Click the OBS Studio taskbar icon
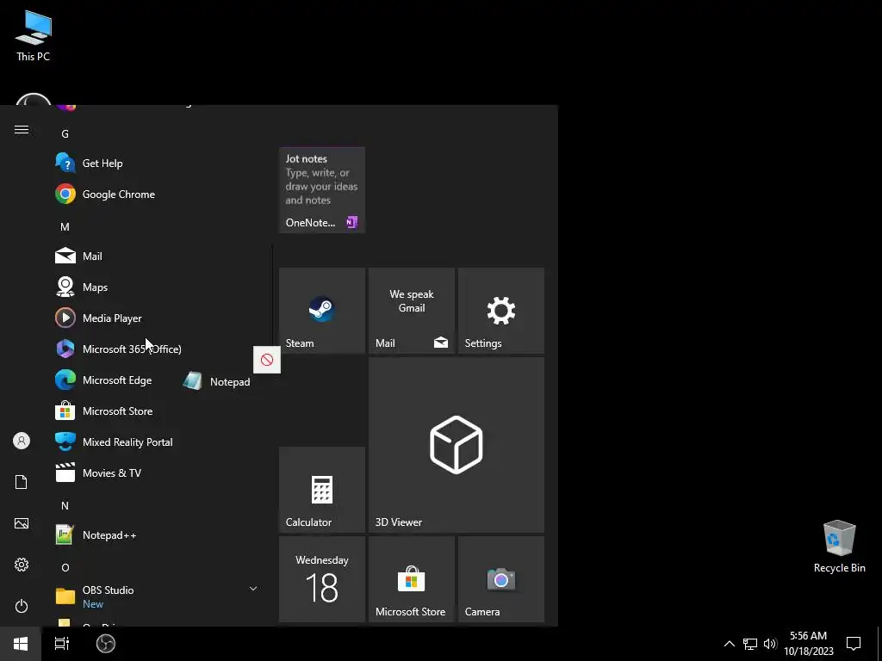The image size is (882, 661). coord(106,644)
